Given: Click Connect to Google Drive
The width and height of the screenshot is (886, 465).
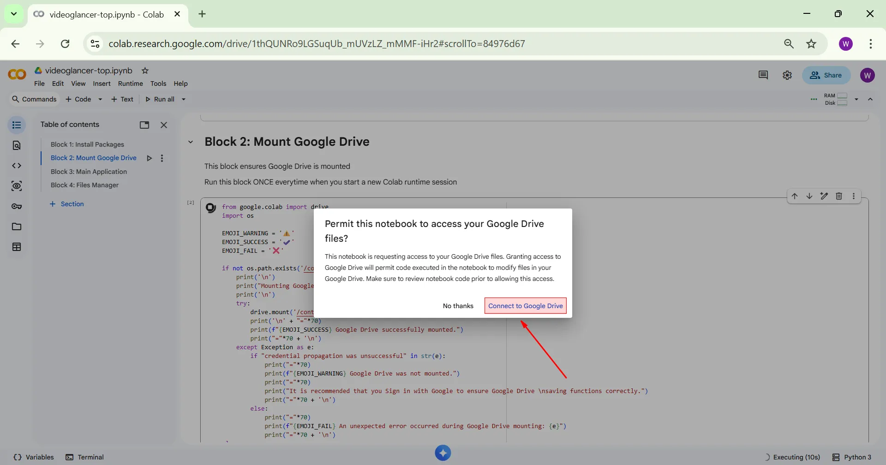Looking at the screenshot, I should 526,306.
